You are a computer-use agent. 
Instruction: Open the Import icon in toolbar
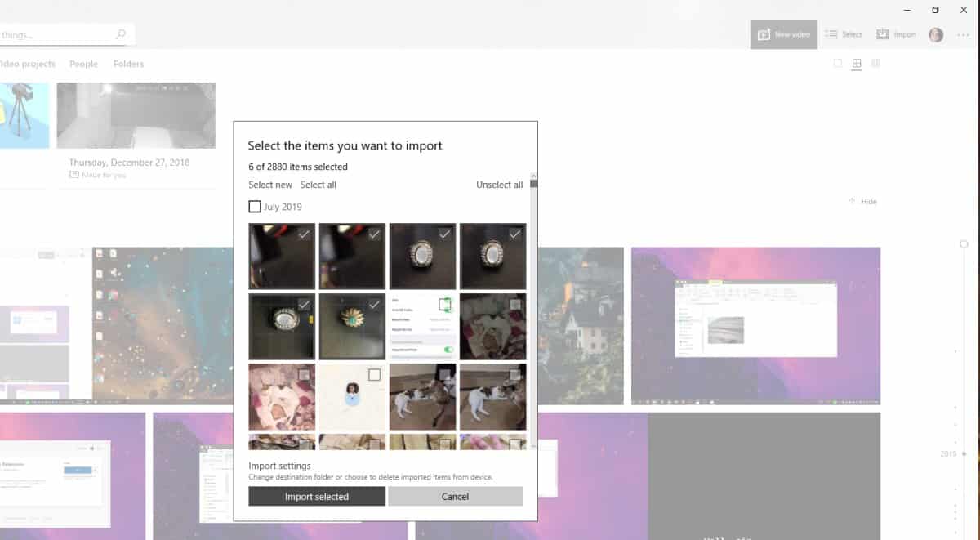(883, 34)
